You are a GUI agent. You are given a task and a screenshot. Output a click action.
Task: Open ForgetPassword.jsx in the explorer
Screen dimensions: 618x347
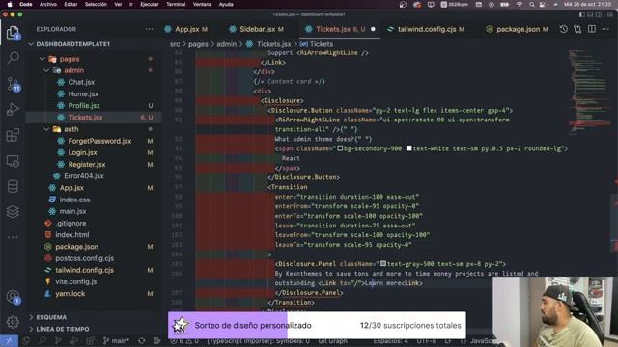pos(94,141)
